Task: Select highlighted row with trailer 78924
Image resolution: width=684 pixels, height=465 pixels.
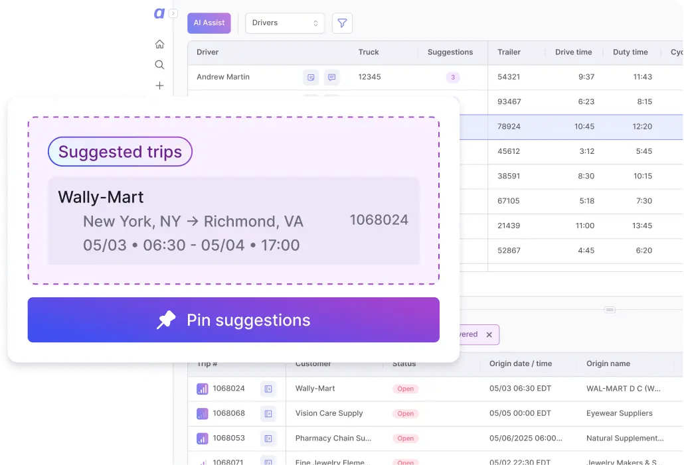Action: tap(572, 127)
